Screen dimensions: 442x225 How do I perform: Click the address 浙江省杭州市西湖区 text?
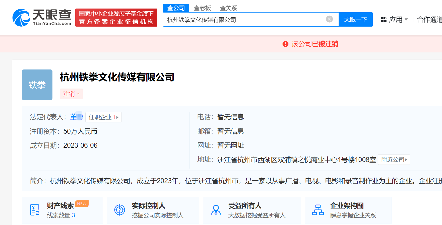click(x=297, y=160)
